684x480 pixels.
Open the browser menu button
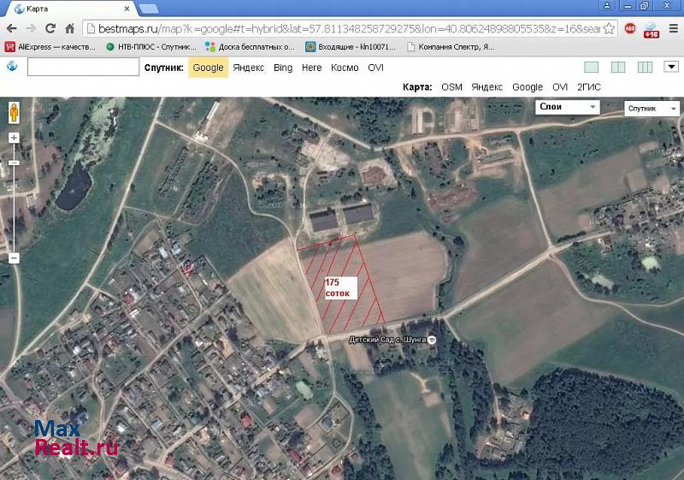672,28
